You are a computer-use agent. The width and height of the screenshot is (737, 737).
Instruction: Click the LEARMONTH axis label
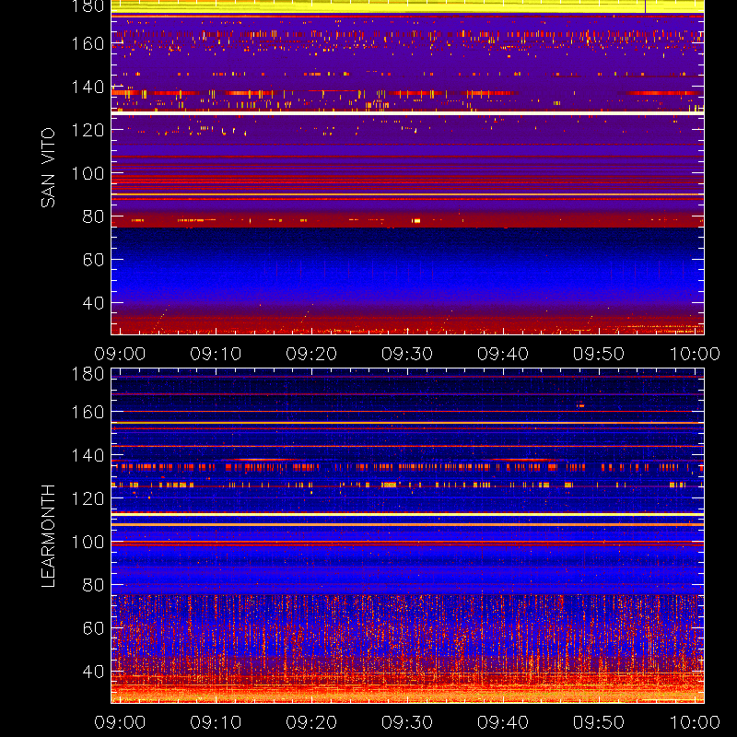[48, 536]
